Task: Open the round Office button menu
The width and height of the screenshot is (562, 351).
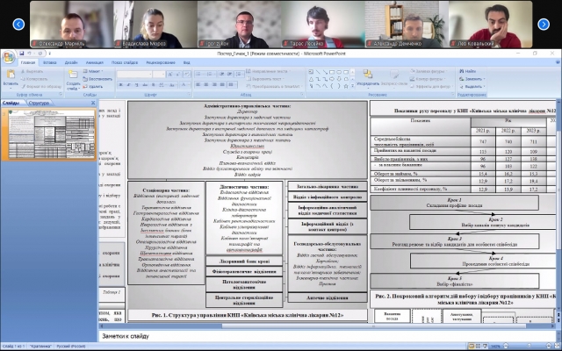Action: click(8, 57)
